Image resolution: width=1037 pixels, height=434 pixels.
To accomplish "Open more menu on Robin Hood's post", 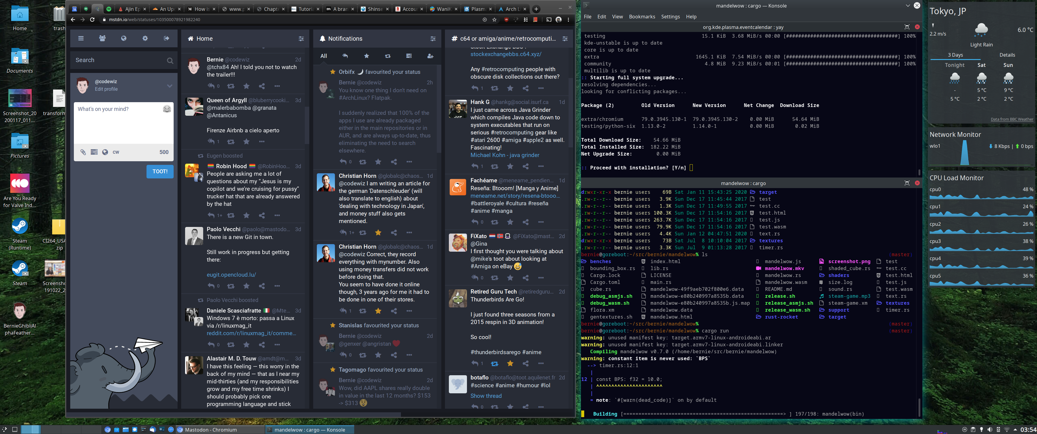I will pos(277,215).
